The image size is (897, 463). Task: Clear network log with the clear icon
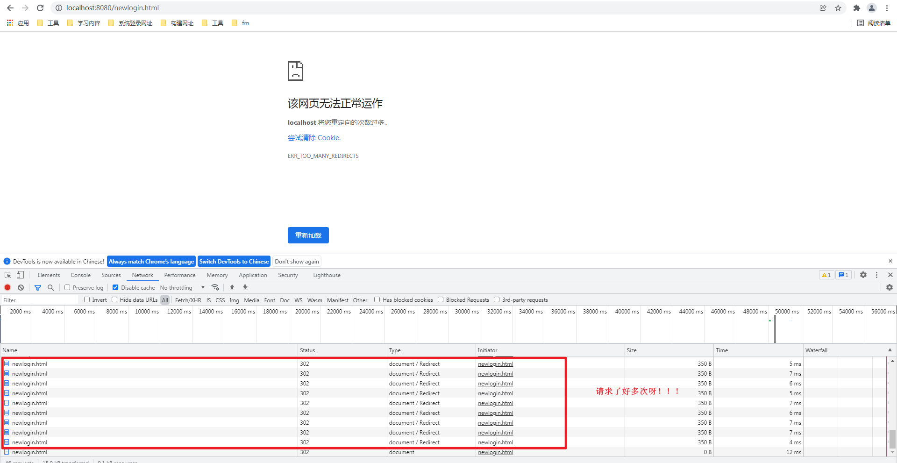coord(21,287)
